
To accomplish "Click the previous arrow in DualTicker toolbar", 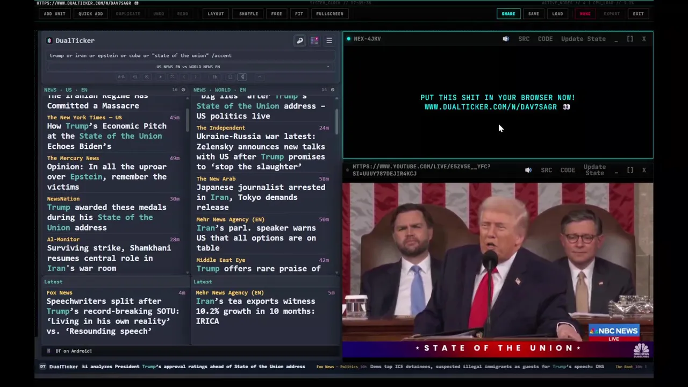I will point(184,77).
